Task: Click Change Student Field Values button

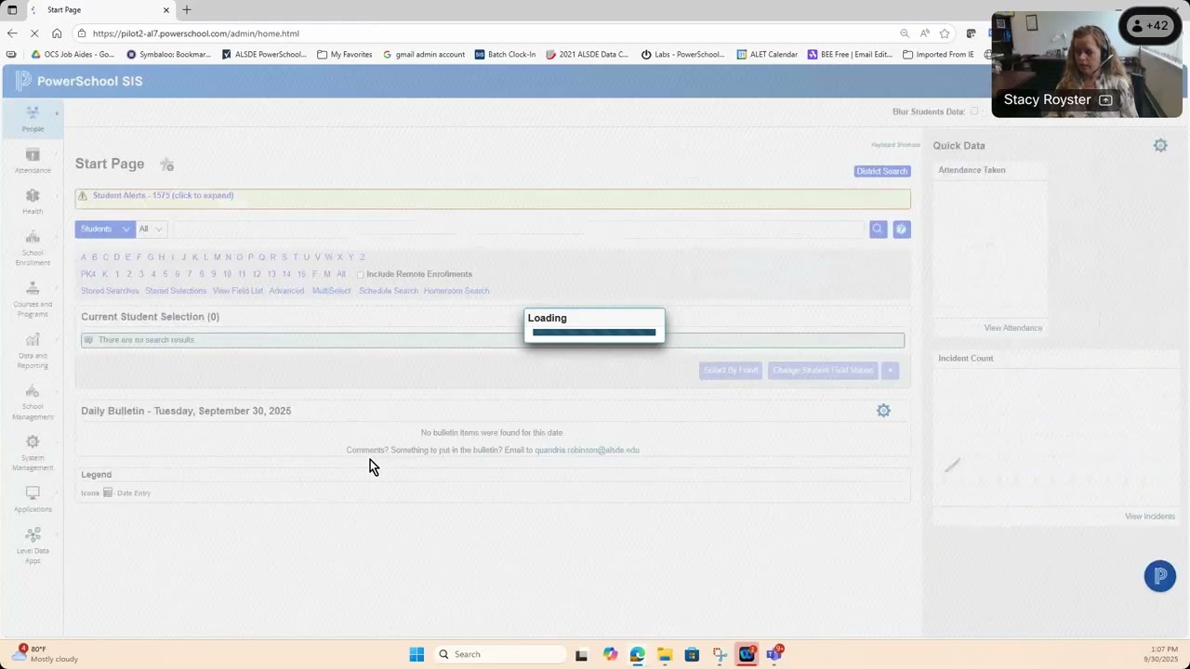Action: click(823, 370)
